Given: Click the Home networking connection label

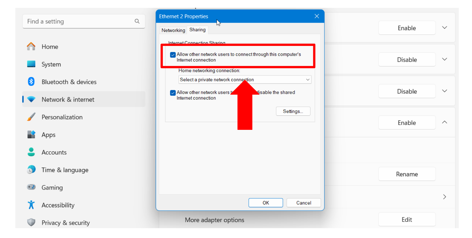Looking at the screenshot, I should (x=209, y=71).
